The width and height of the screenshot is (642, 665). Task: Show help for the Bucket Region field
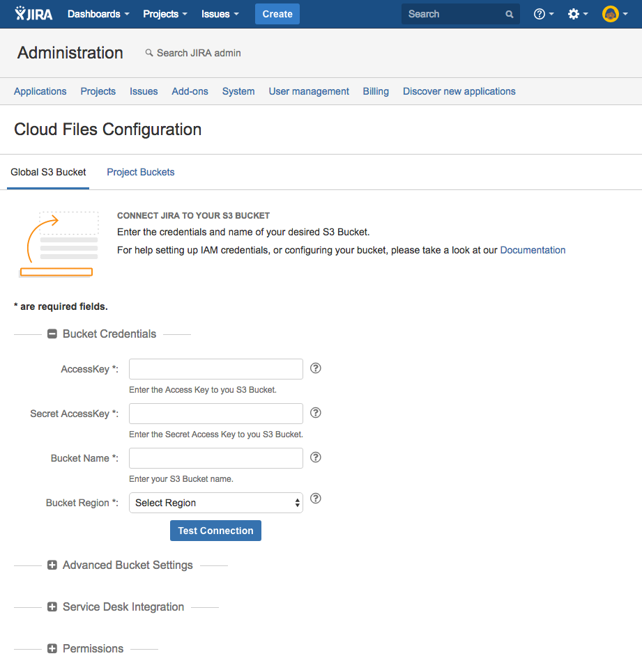pos(316,499)
